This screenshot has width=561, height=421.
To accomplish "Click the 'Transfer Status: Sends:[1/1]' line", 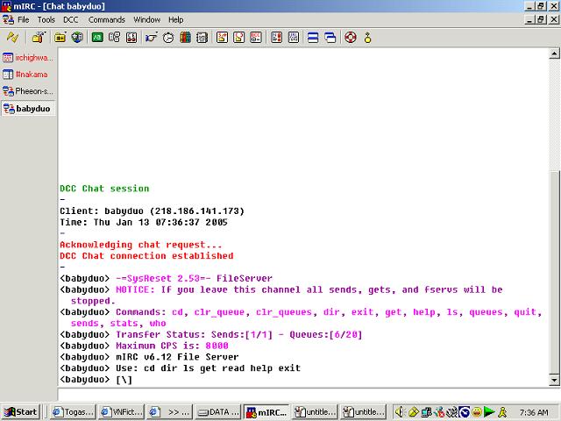I will pos(211,335).
